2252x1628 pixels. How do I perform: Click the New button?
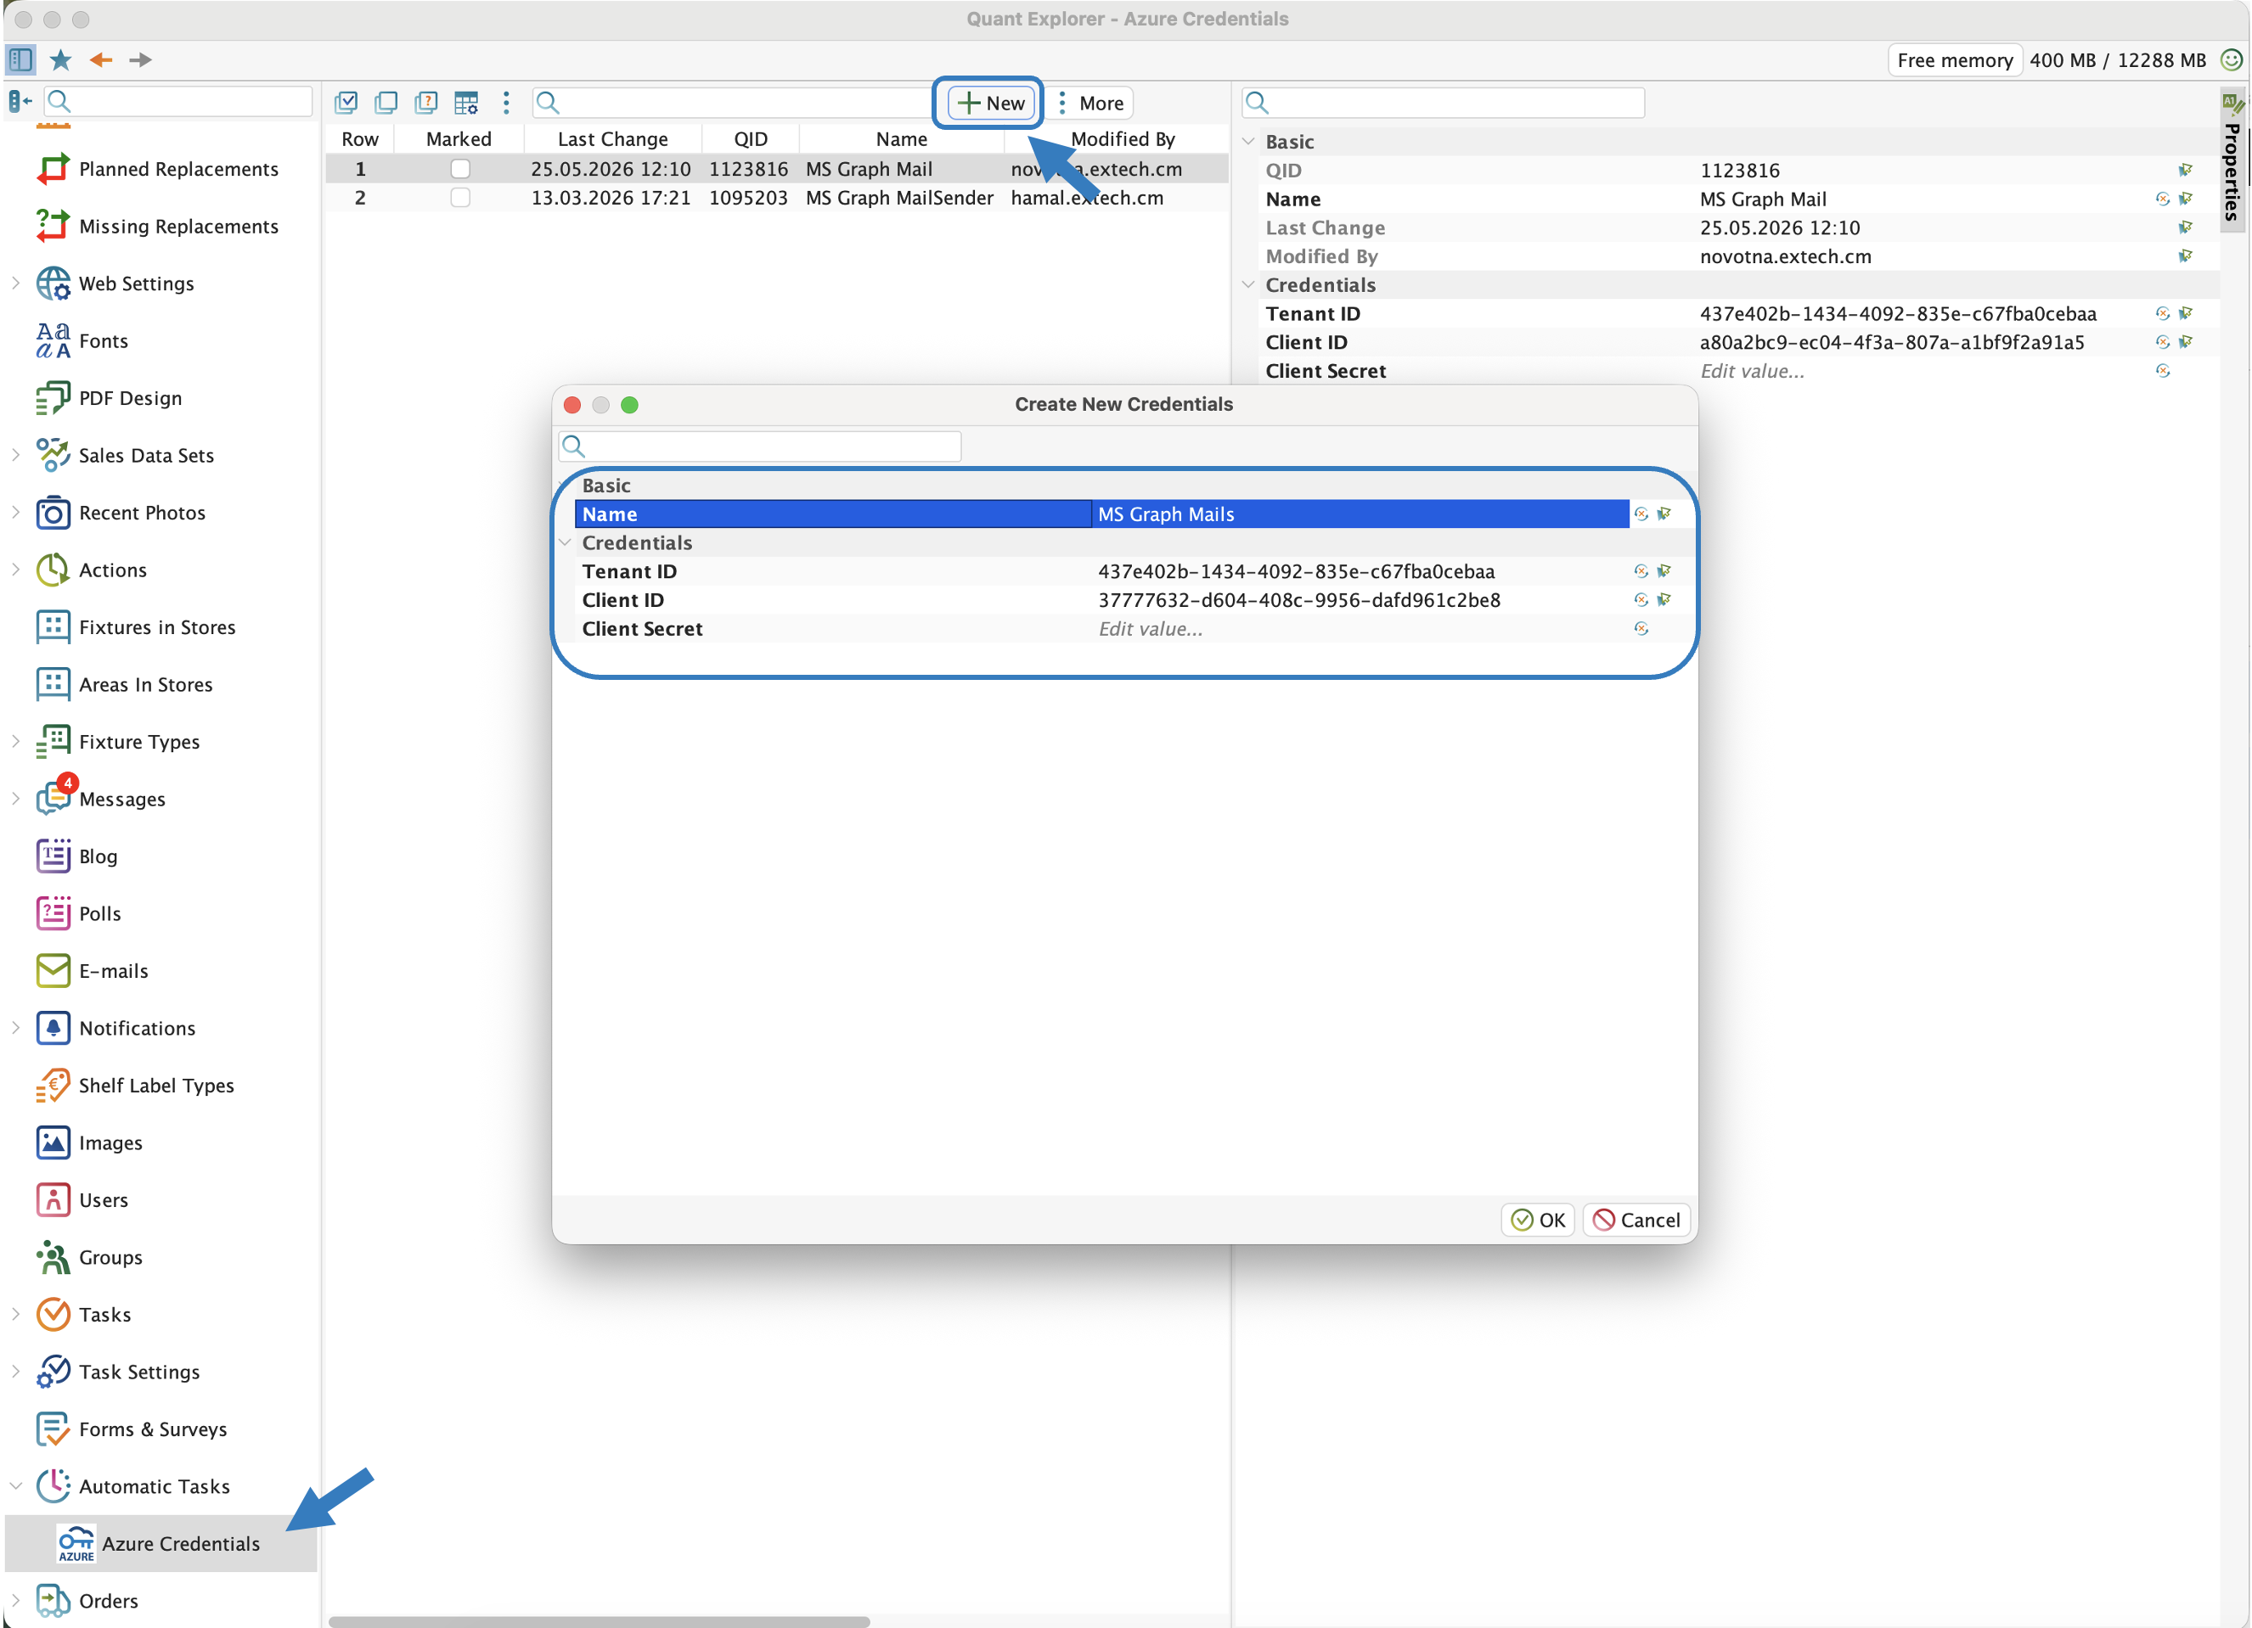[x=991, y=104]
